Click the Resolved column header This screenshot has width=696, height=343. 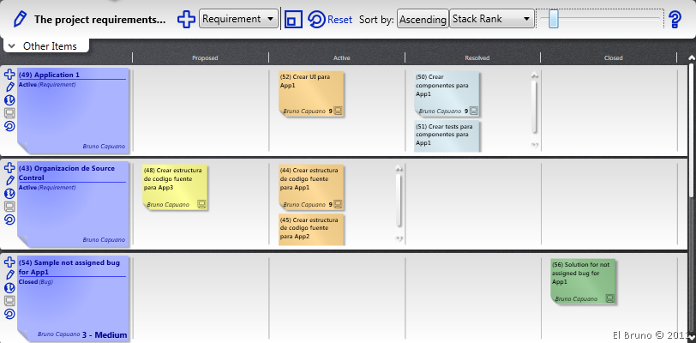(x=477, y=58)
